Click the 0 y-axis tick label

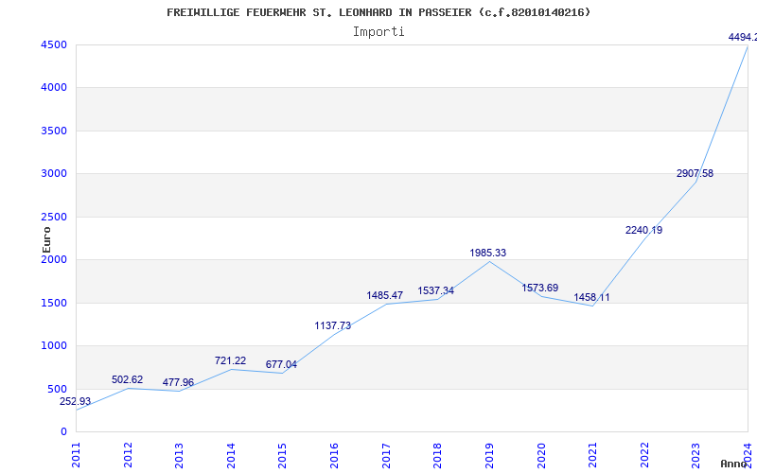click(x=63, y=432)
